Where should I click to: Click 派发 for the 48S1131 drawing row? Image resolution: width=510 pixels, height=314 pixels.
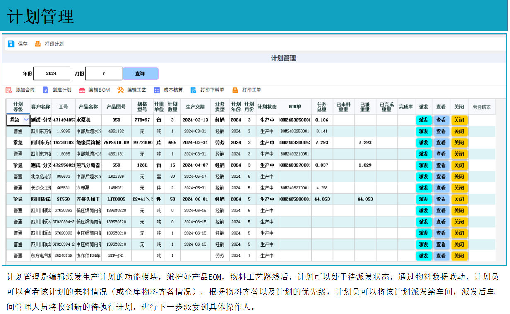(x=423, y=154)
